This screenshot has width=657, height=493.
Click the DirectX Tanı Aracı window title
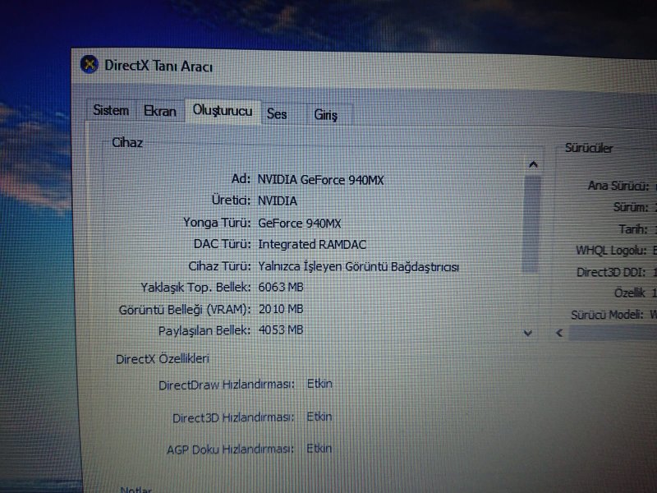159,66
